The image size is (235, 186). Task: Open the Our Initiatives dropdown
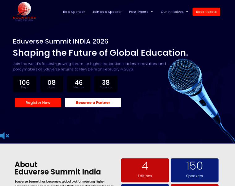coord(174,12)
